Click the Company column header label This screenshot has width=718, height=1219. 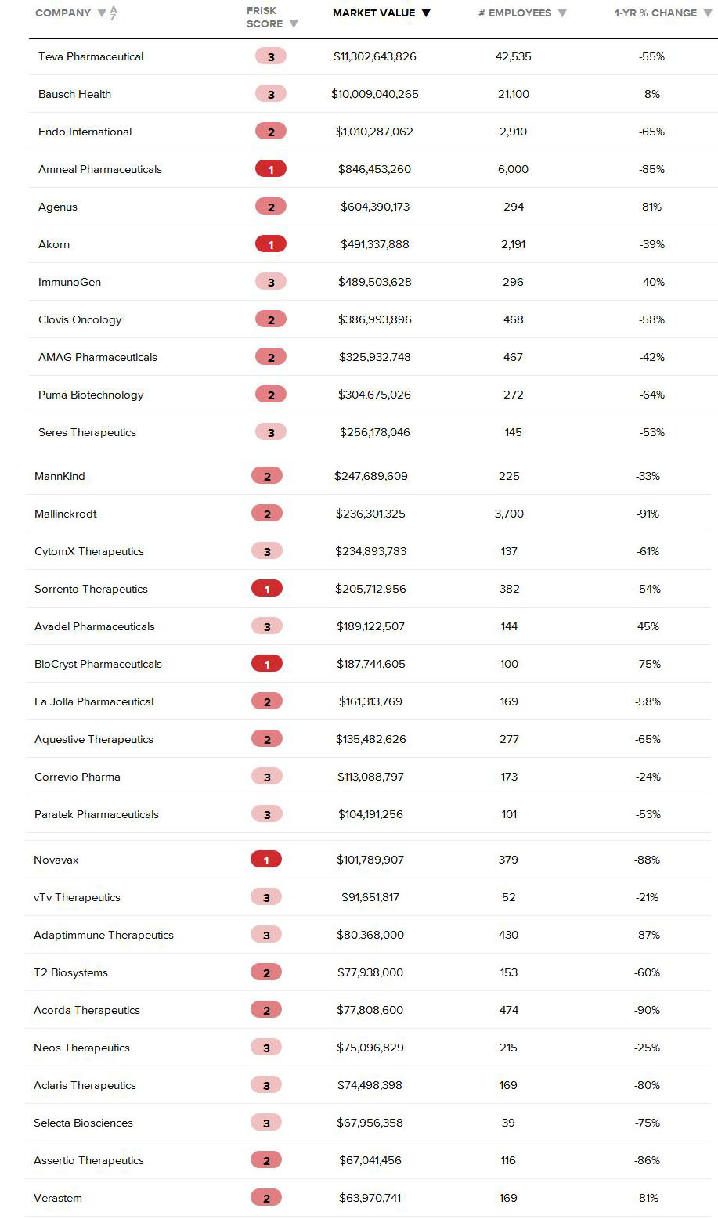[x=63, y=13]
